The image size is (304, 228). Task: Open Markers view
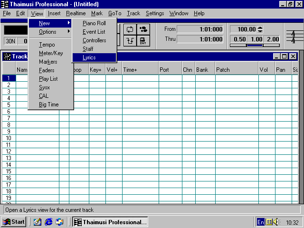point(50,62)
